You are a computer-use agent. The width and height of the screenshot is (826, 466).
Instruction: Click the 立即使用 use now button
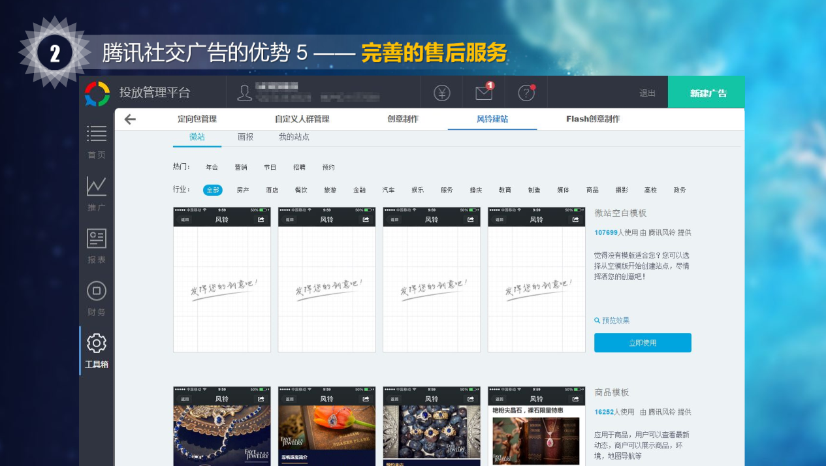[643, 343]
